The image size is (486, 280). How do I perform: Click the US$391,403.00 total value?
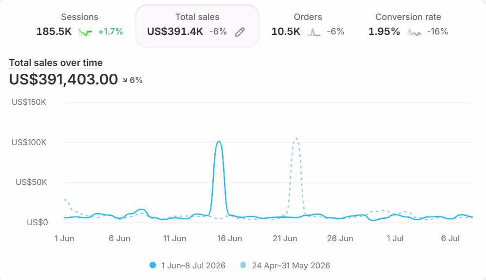pyautogui.click(x=64, y=80)
